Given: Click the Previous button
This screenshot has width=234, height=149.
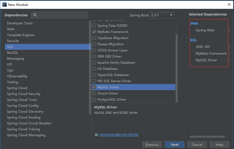Looking at the screenshot, I should tap(152, 144).
